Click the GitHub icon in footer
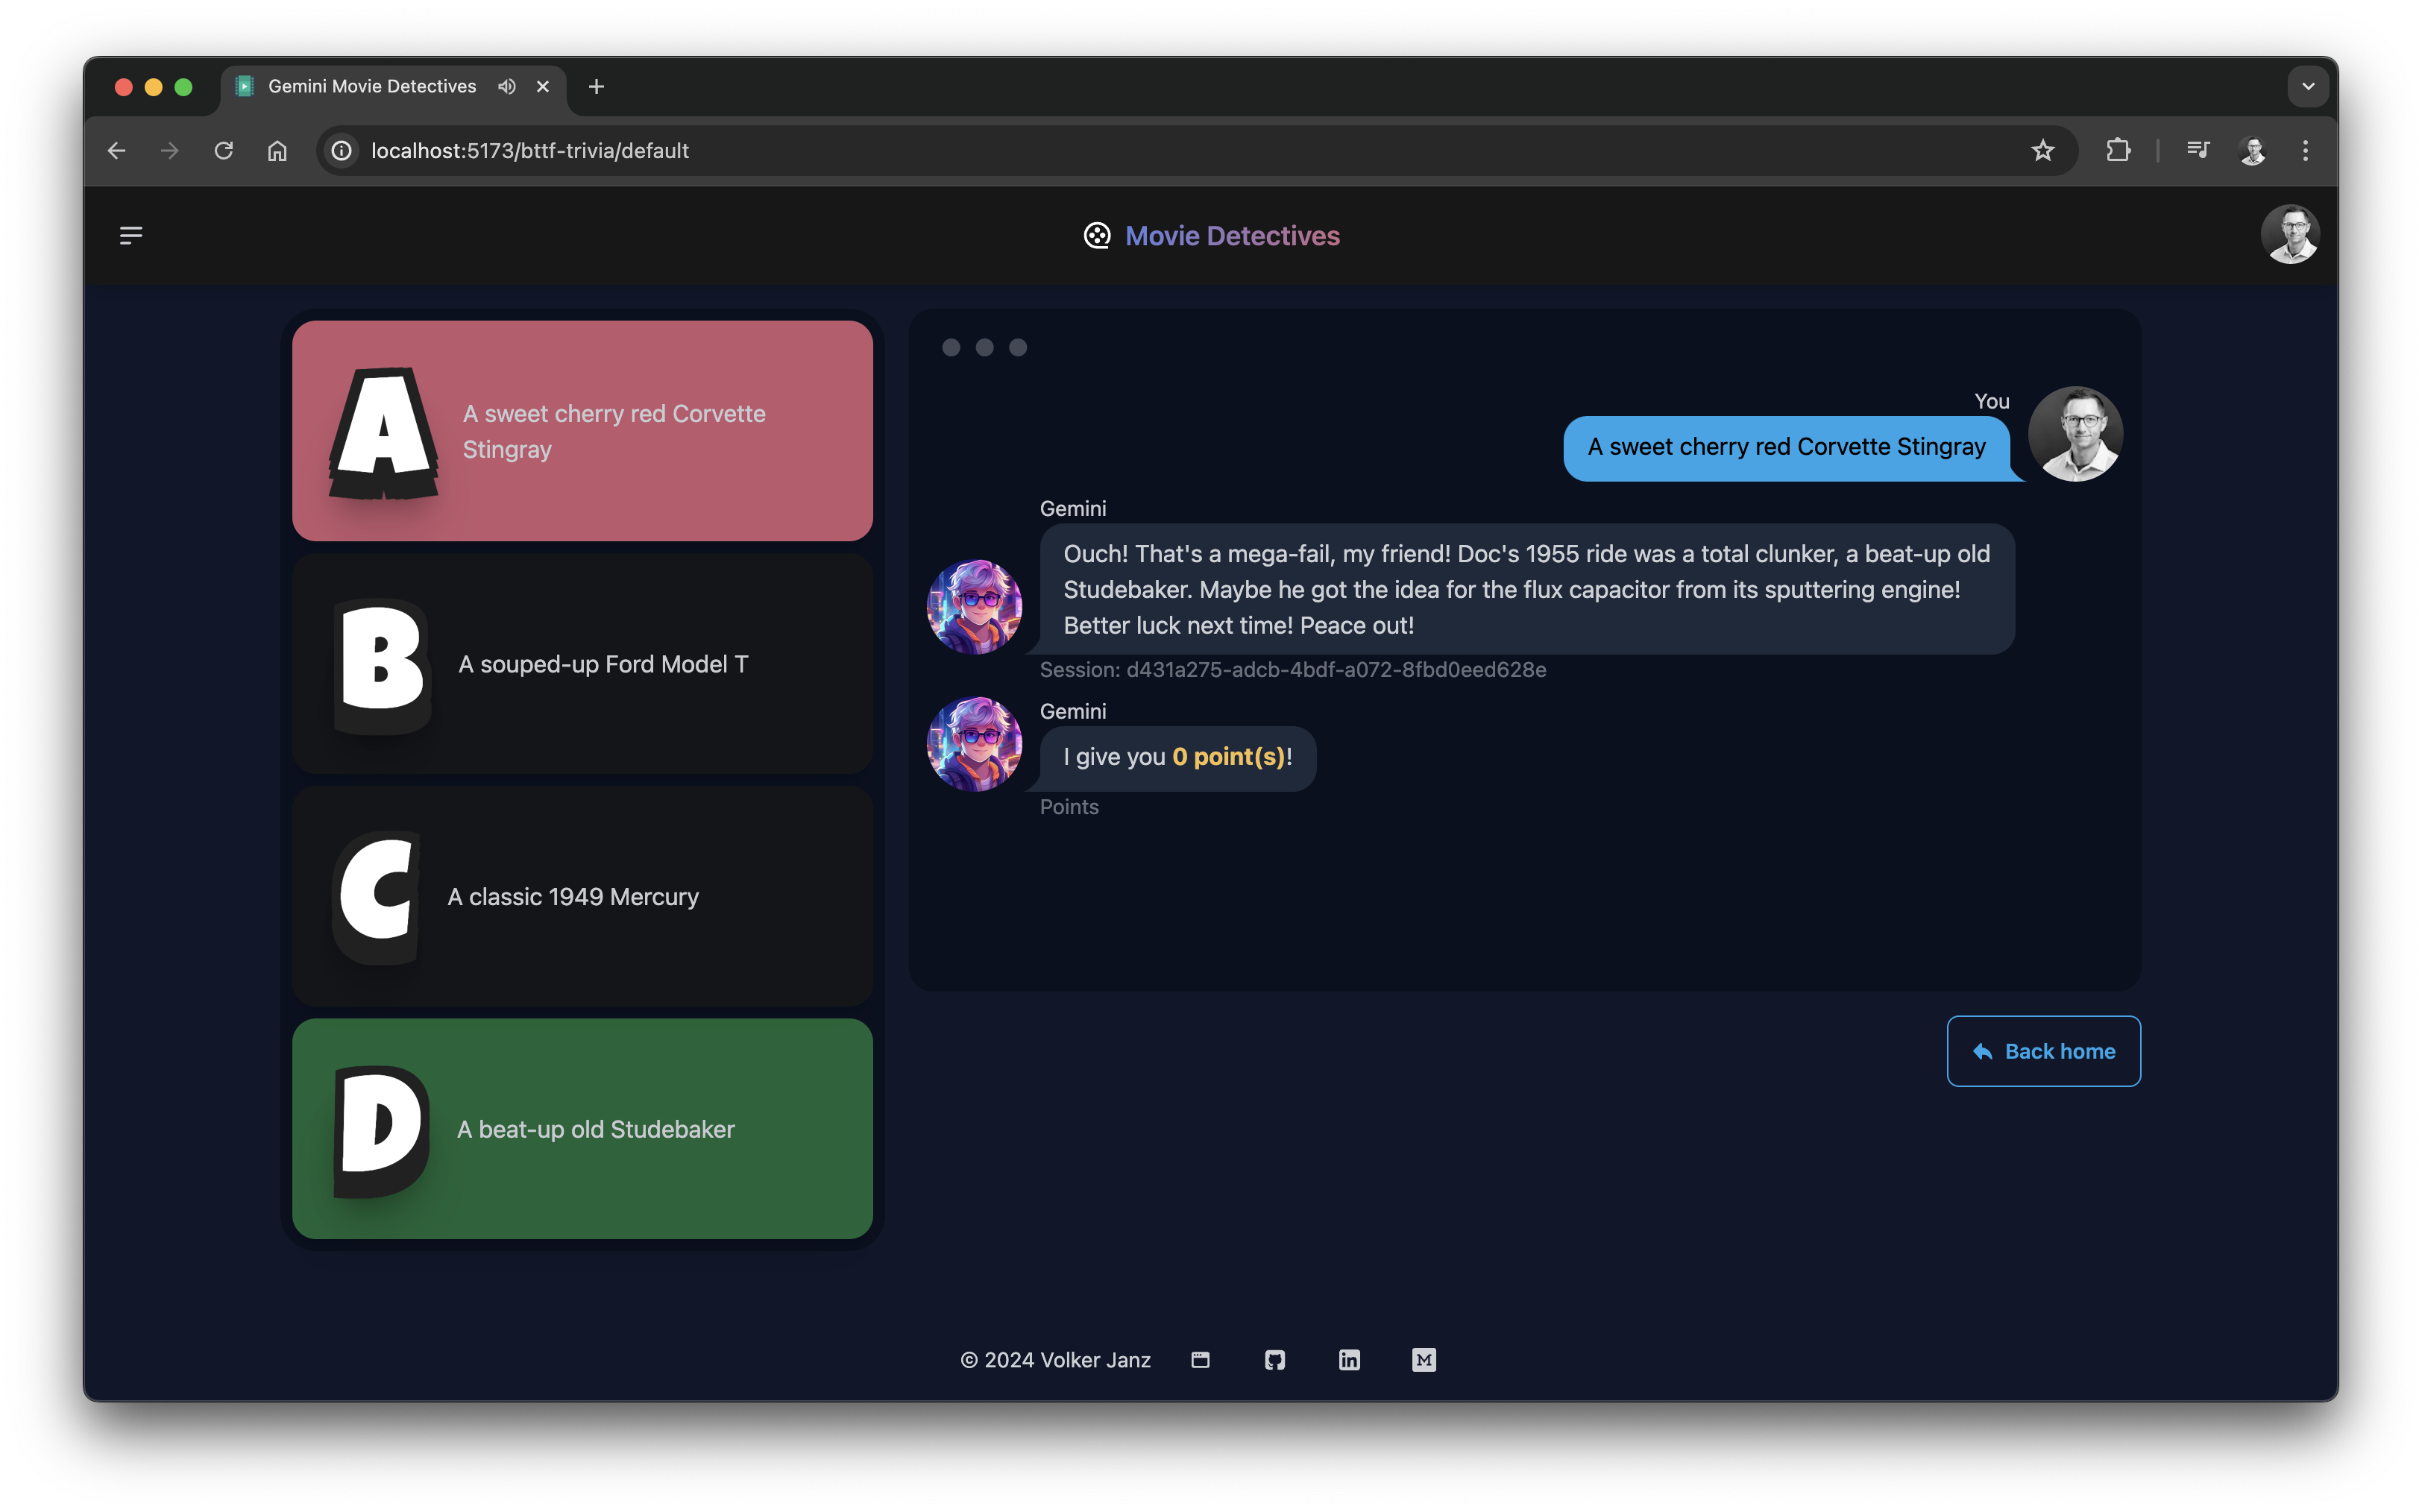Screen dimensions: 2422x1512 [1274, 1360]
